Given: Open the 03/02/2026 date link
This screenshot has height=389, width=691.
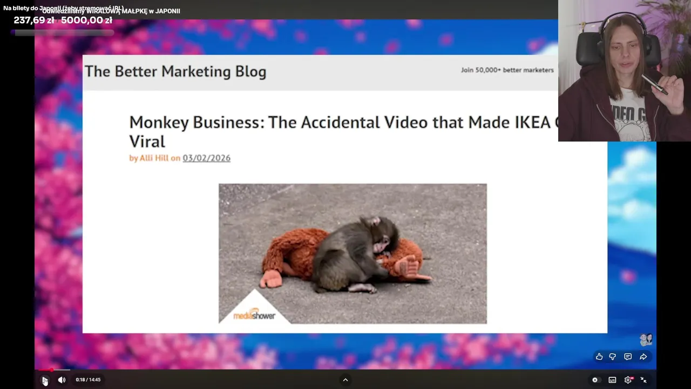Looking at the screenshot, I should point(206,158).
